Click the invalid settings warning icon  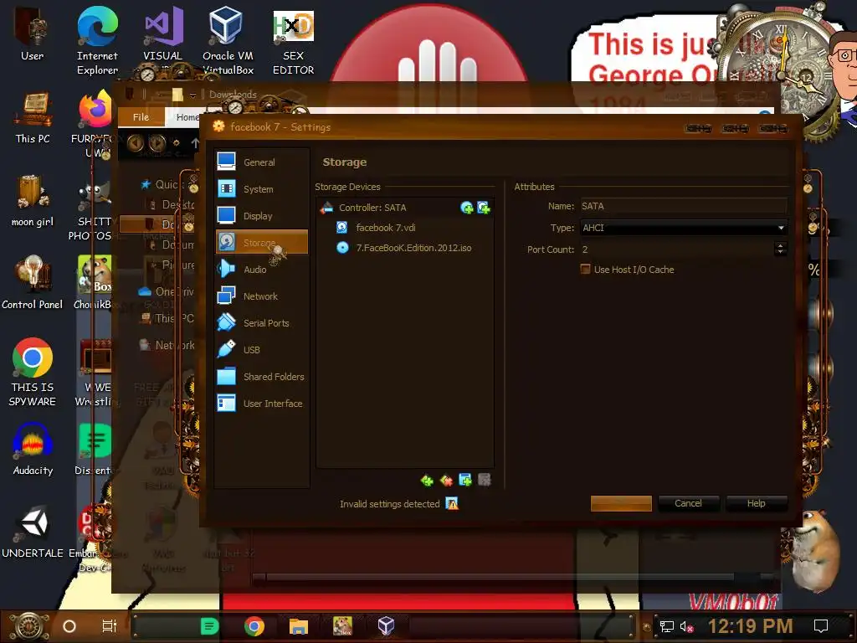(452, 503)
